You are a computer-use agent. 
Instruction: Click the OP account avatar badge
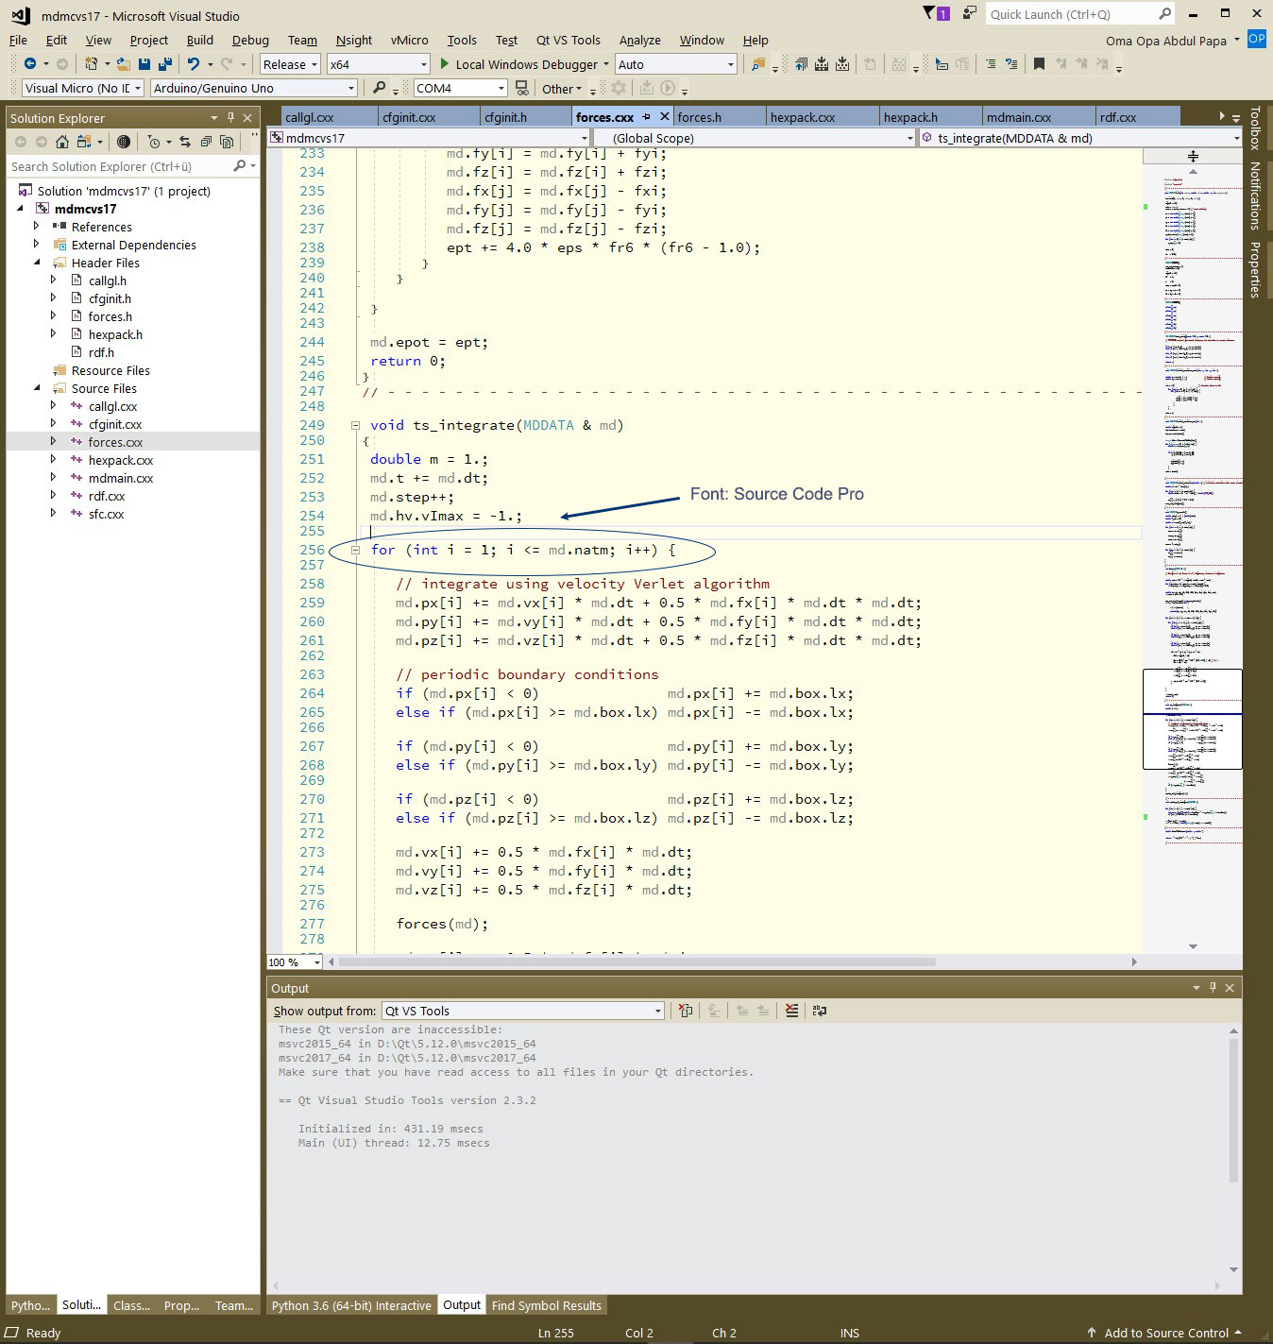[x=1256, y=39]
